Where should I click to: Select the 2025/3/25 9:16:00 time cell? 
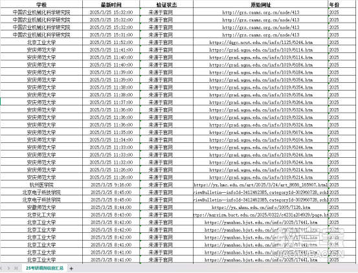pyautogui.click(x=111, y=185)
